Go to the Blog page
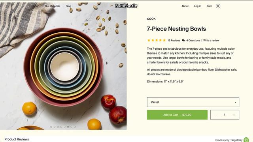253x142 pixels. [68, 6]
